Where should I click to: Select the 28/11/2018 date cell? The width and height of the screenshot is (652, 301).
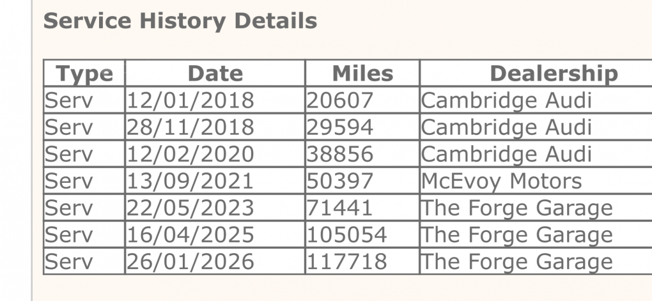click(190, 127)
